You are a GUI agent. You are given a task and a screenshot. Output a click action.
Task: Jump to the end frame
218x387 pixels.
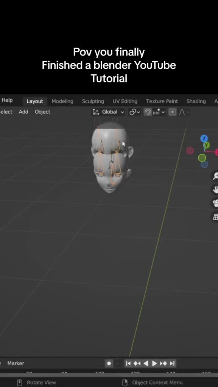click(172, 363)
